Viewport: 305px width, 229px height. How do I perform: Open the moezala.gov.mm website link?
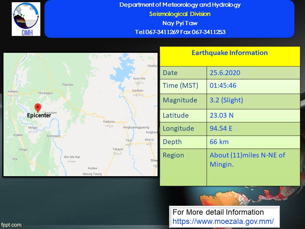click(223, 221)
